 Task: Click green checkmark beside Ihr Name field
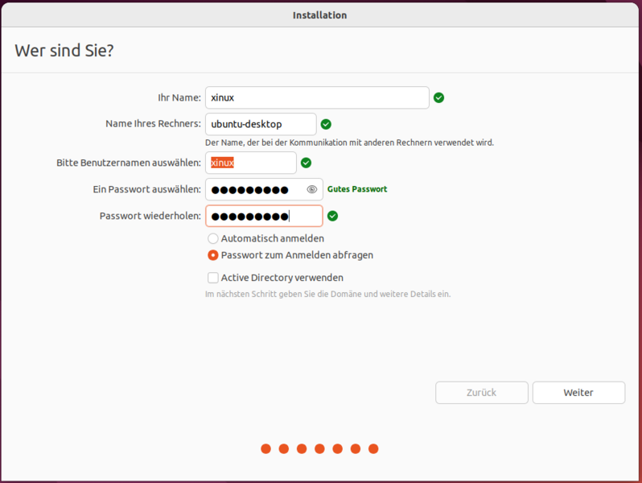[438, 97]
